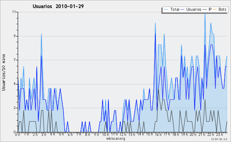Click the 16 h x-axis label
231x142 pixels.
click(x=158, y=134)
